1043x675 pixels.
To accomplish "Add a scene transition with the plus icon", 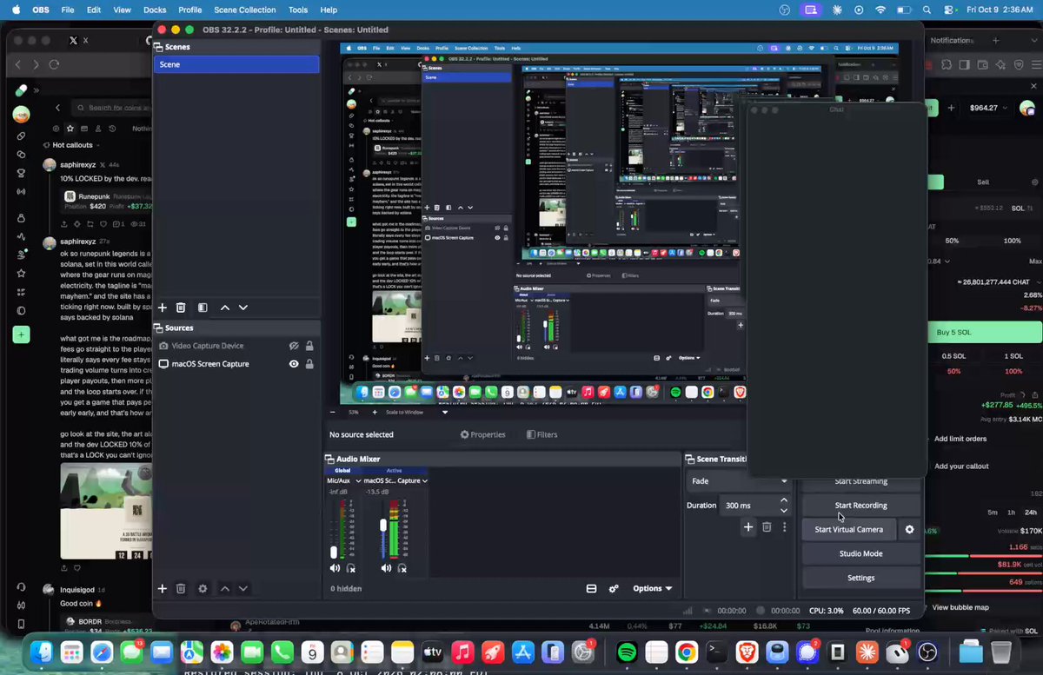I will [748, 527].
